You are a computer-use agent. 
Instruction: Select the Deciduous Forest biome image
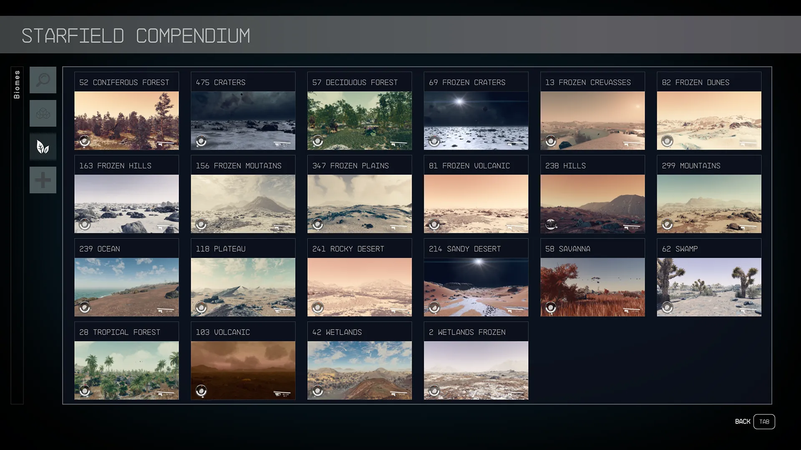point(360,121)
